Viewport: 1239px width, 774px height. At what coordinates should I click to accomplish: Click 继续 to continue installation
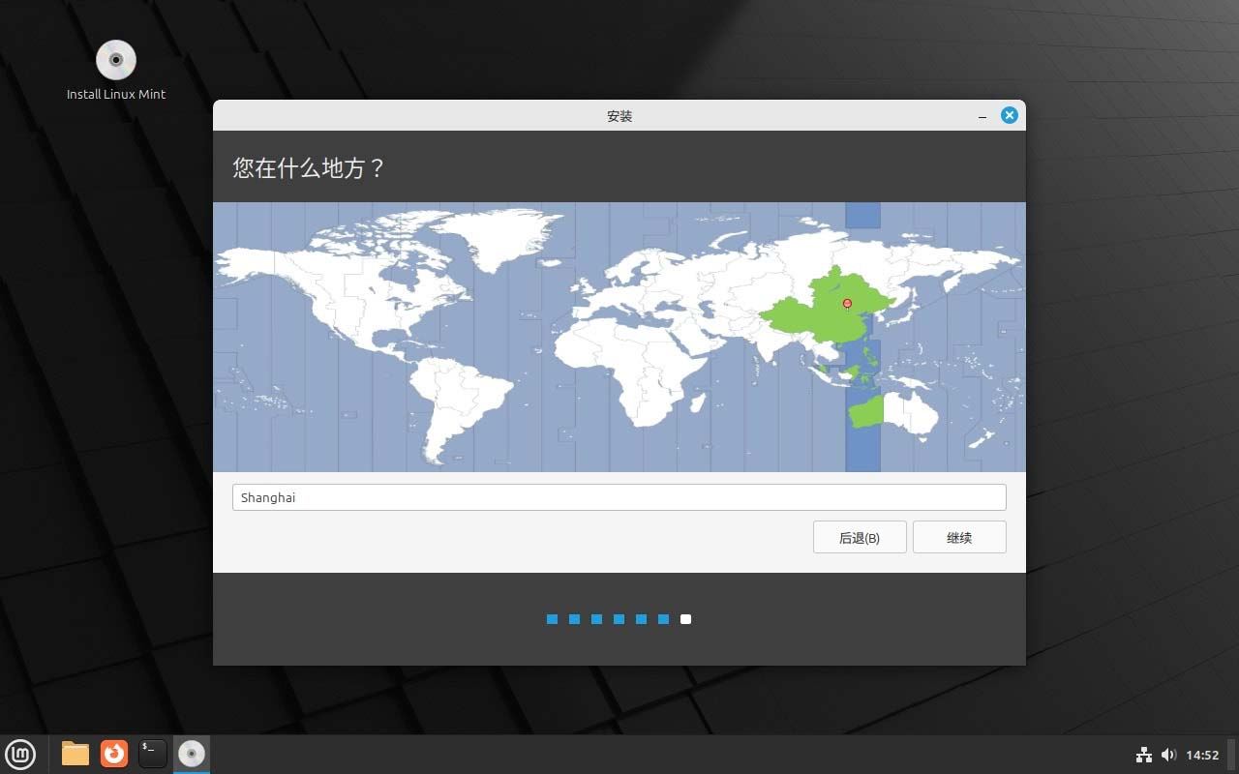coord(959,537)
